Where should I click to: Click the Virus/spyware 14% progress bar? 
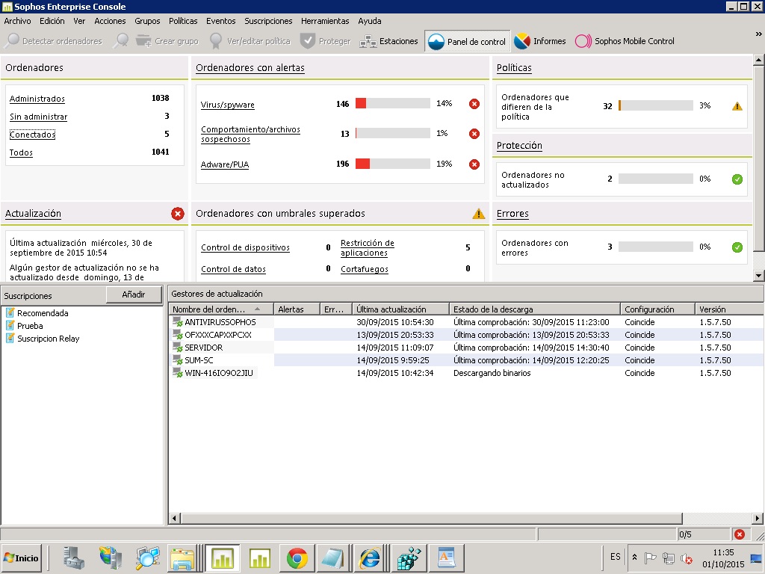click(x=393, y=103)
